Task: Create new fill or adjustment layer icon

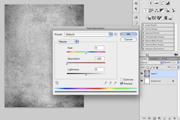Action: 159,118
